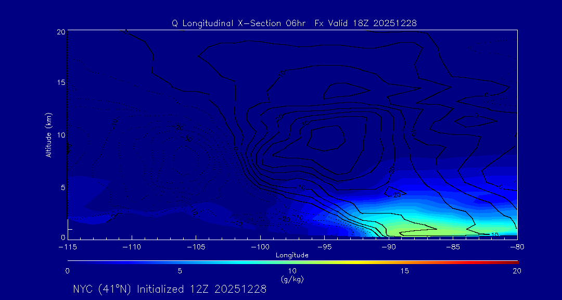Click the "30" solid contour label

click(x=305, y=123)
